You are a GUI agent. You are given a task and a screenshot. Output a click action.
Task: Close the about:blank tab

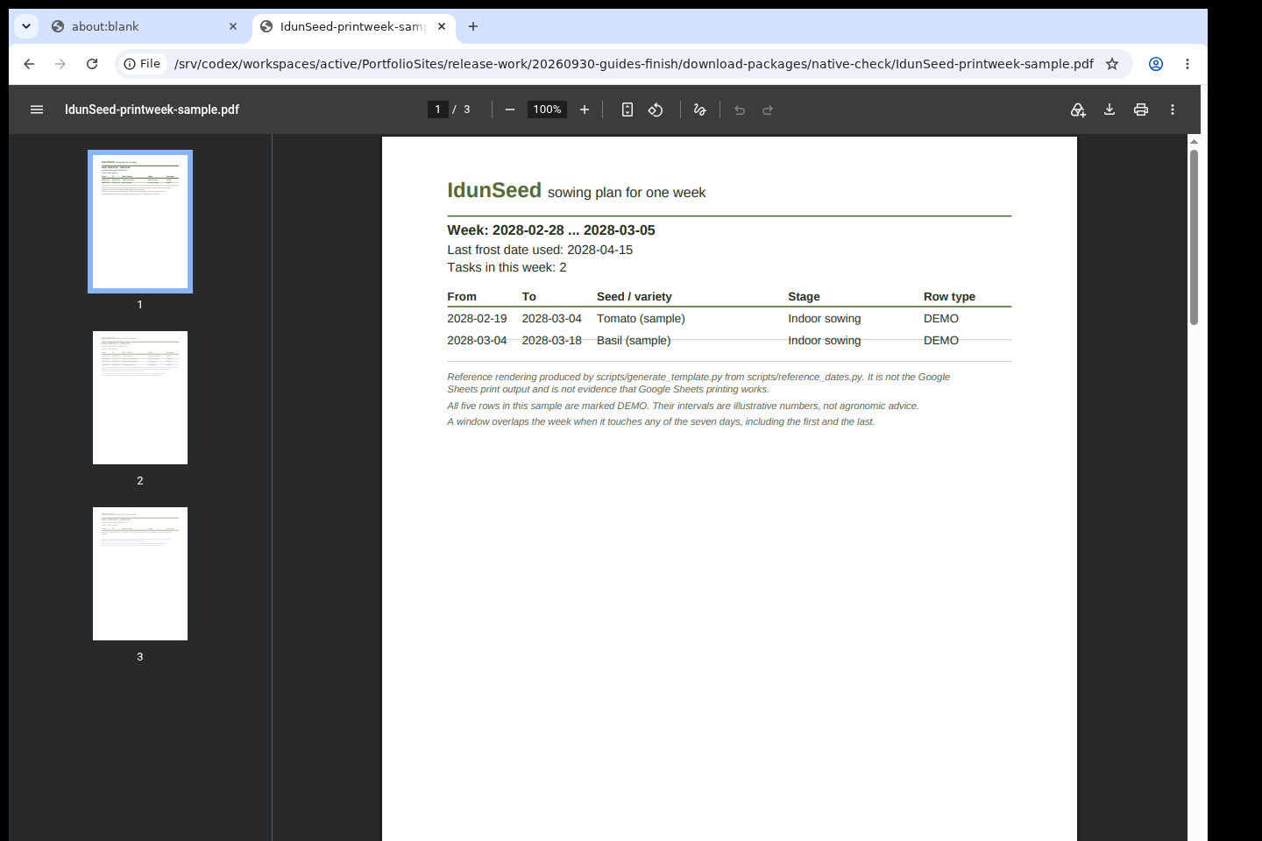pos(233,26)
